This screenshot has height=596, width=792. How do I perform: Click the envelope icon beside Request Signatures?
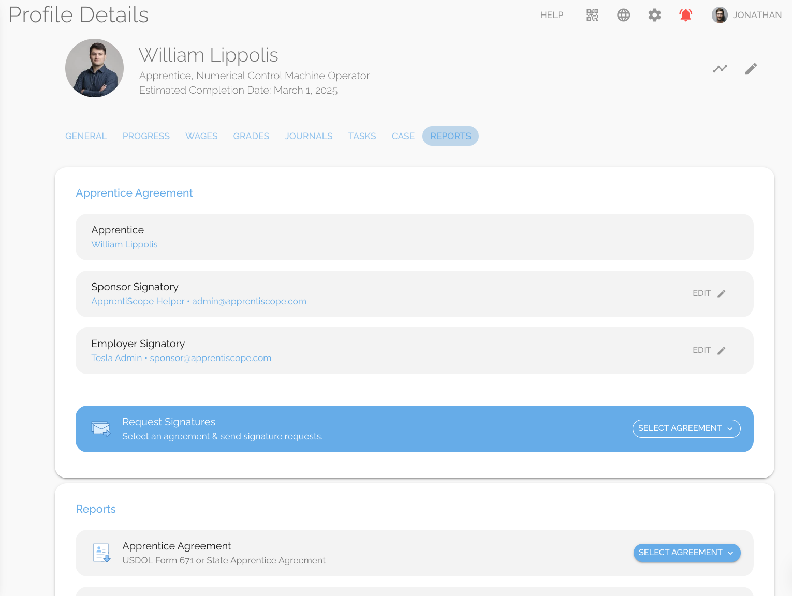click(100, 428)
